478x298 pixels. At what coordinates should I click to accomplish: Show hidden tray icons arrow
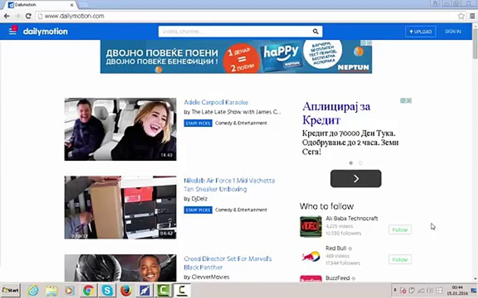[x=395, y=291]
